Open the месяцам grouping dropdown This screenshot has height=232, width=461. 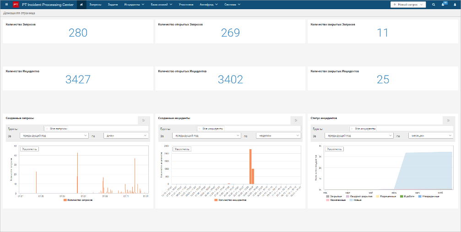point(431,135)
